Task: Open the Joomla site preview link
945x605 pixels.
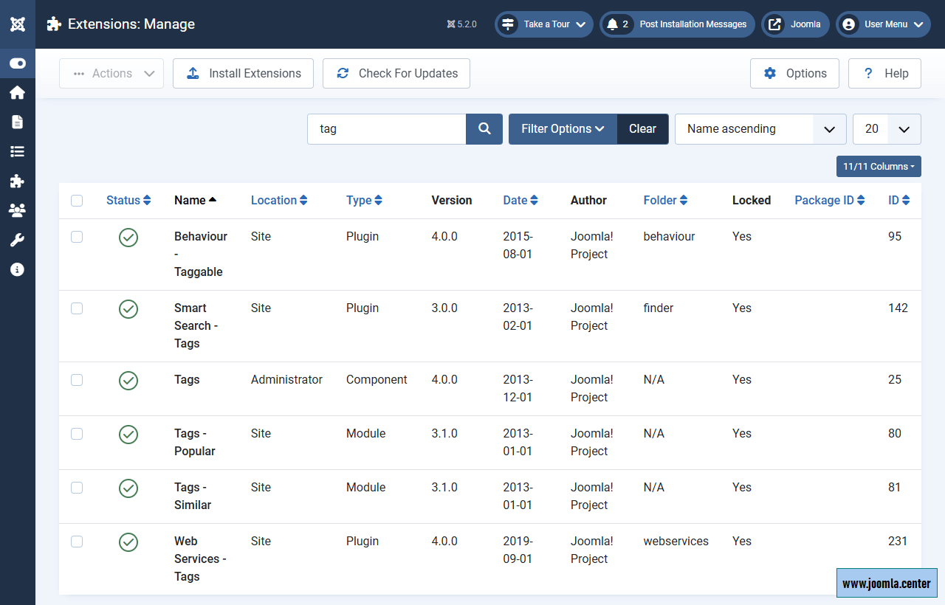Action: pos(795,24)
